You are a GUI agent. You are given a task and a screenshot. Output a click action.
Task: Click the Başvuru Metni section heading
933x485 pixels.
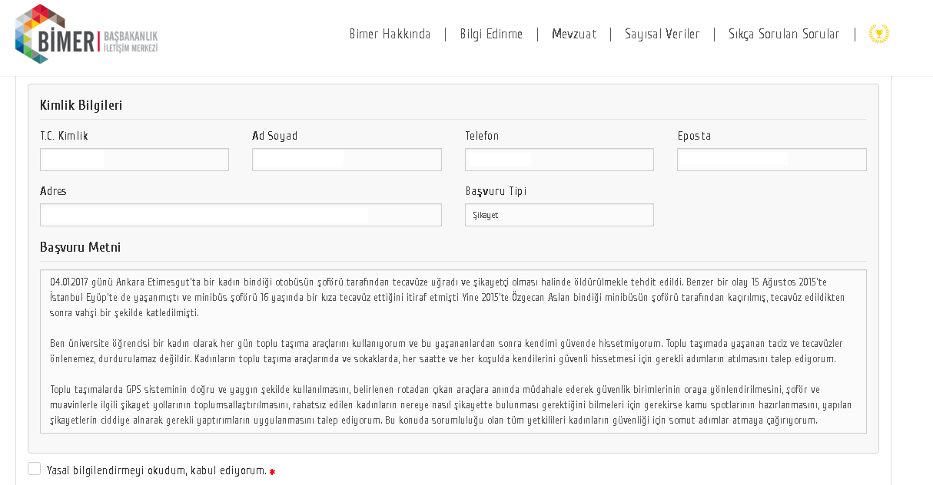pyautogui.click(x=80, y=247)
